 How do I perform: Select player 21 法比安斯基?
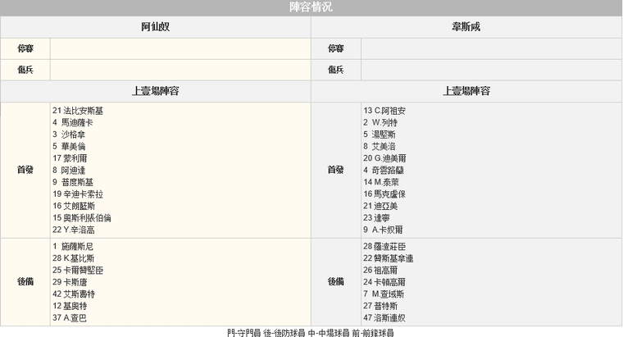(x=78, y=111)
